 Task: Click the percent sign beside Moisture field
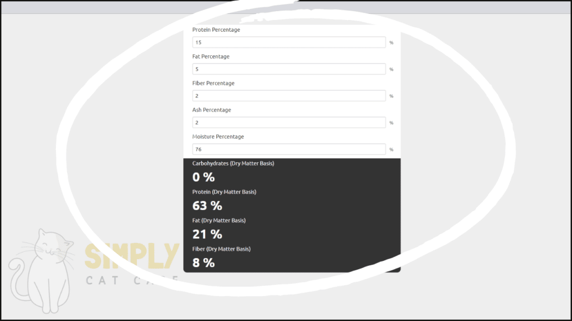[x=392, y=149]
